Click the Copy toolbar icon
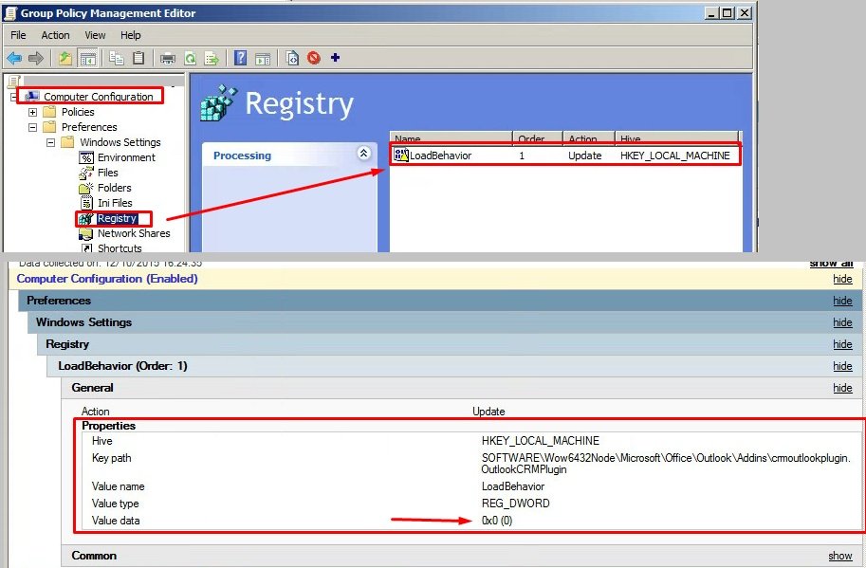The height and width of the screenshot is (568, 866). [117, 58]
